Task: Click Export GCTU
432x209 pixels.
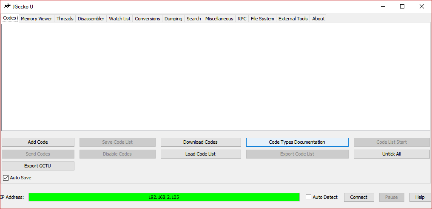Action: pyautogui.click(x=38, y=166)
